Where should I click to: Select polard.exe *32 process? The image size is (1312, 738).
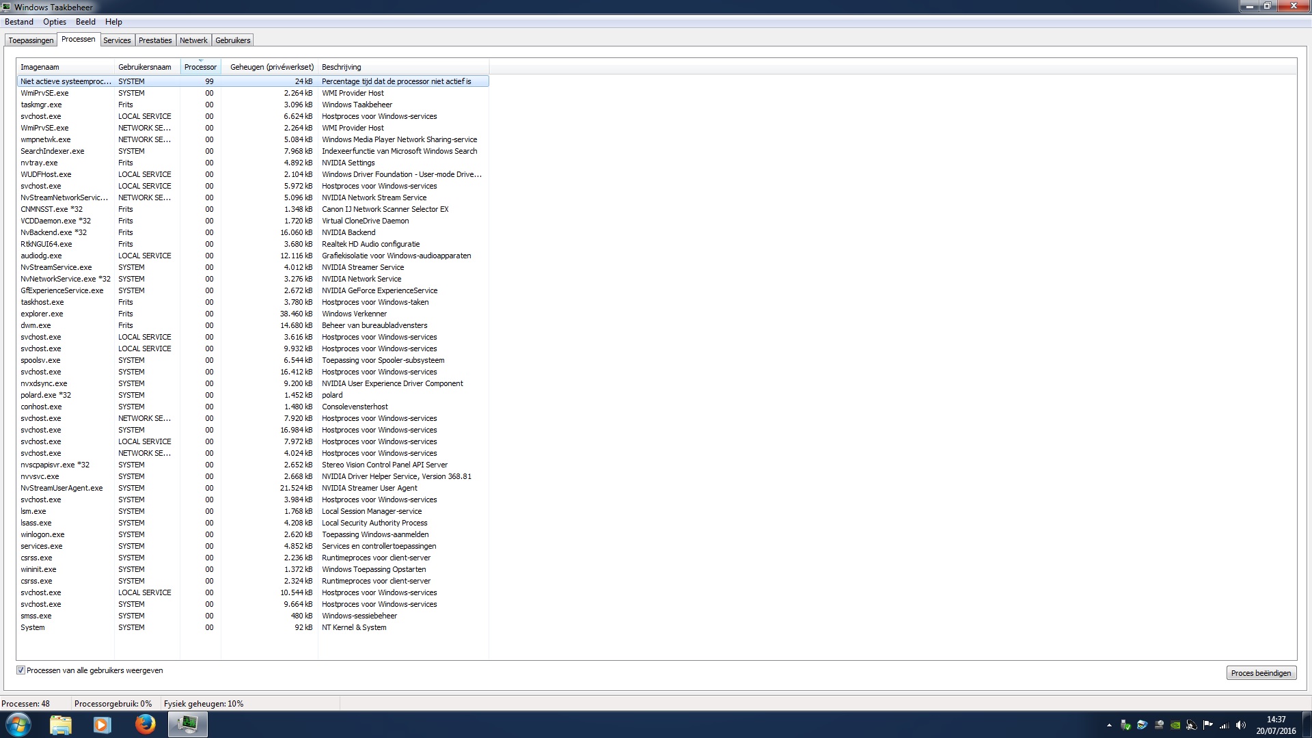click(x=253, y=395)
